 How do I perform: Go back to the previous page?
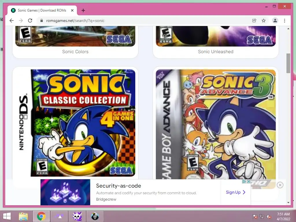pyautogui.click(x=12, y=21)
